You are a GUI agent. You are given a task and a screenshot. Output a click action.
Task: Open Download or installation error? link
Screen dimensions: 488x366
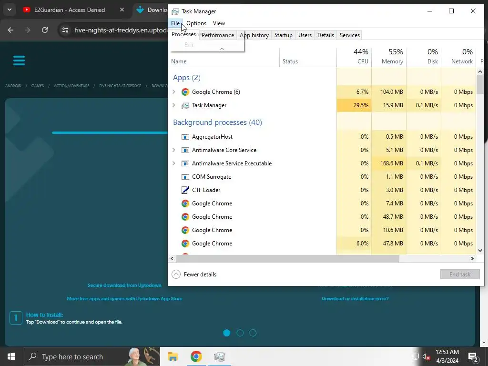click(x=355, y=299)
